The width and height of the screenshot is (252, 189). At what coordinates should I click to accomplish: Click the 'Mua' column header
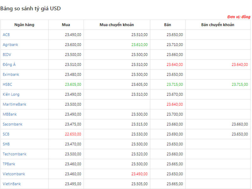[66, 25]
